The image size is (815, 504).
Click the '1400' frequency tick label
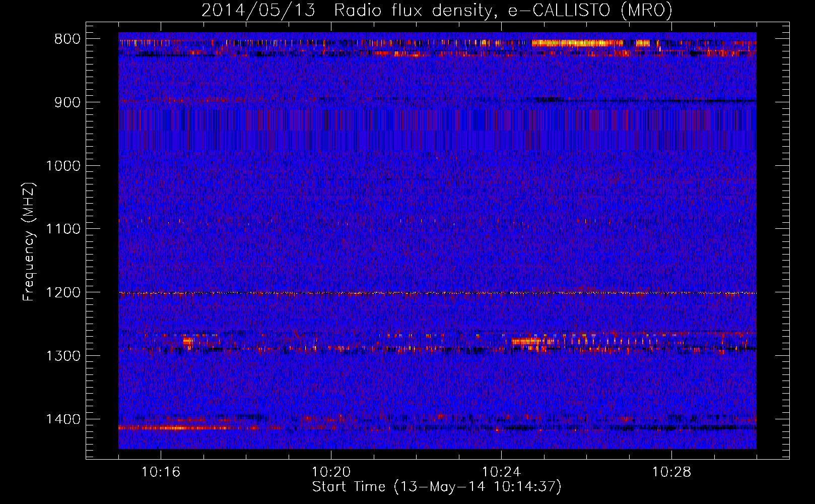63,419
